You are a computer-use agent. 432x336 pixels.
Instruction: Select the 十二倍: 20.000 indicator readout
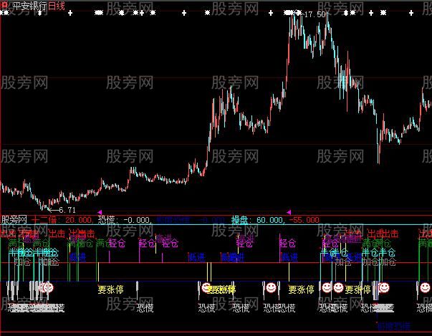point(61,220)
